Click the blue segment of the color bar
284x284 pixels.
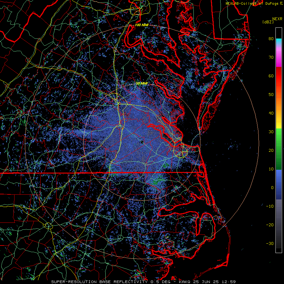click(279, 184)
